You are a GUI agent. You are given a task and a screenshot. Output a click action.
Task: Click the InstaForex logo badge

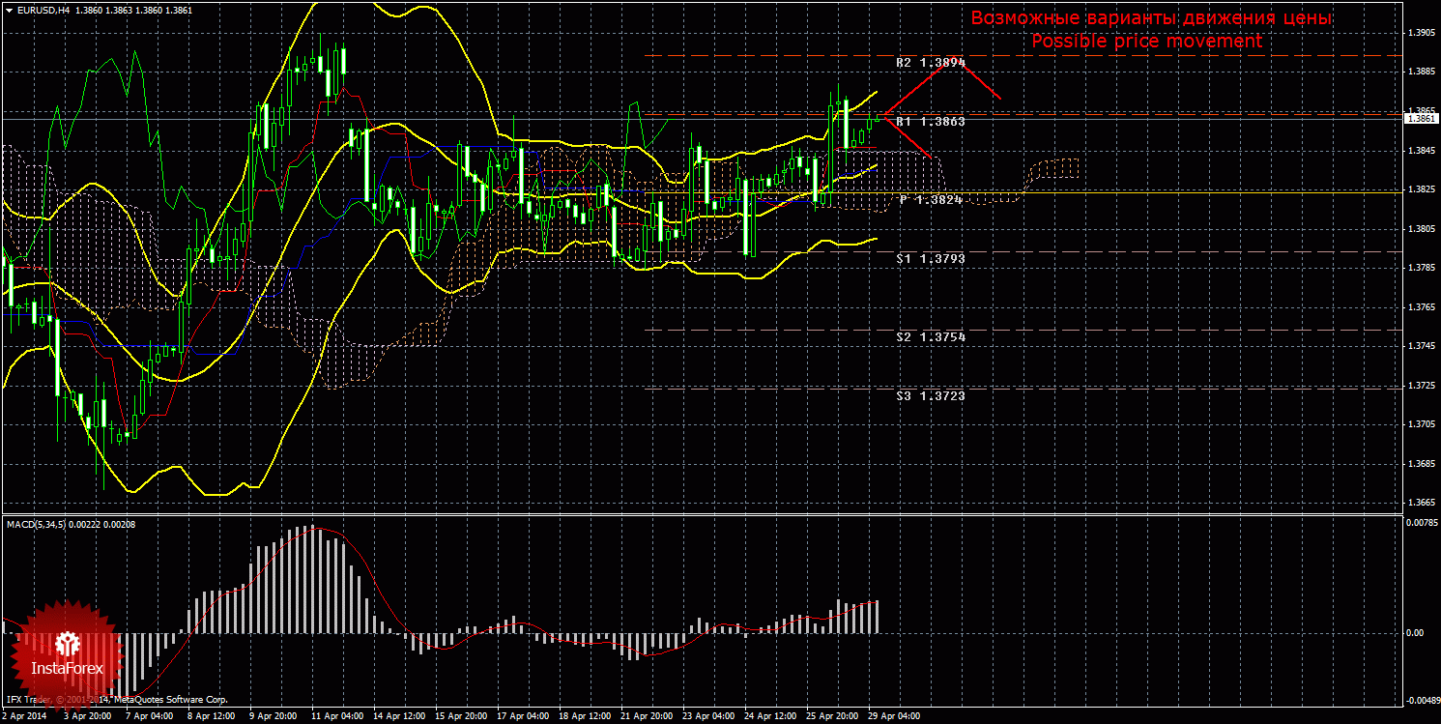coord(67,653)
